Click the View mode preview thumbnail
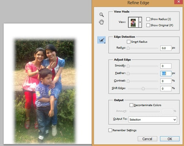The width and height of the screenshot is (184, 146). pos(133,22)
